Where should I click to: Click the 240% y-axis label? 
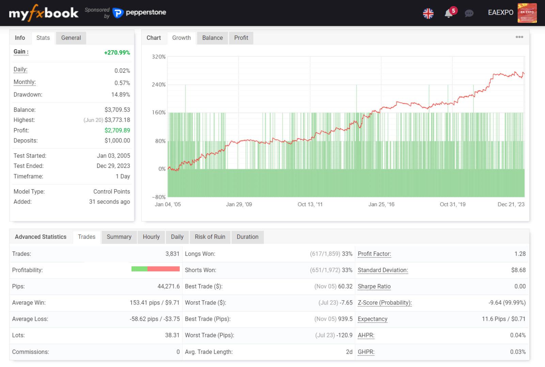pos(159,85)
